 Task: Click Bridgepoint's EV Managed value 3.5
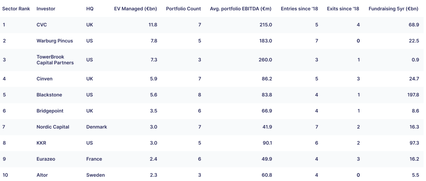pos(154,111)
